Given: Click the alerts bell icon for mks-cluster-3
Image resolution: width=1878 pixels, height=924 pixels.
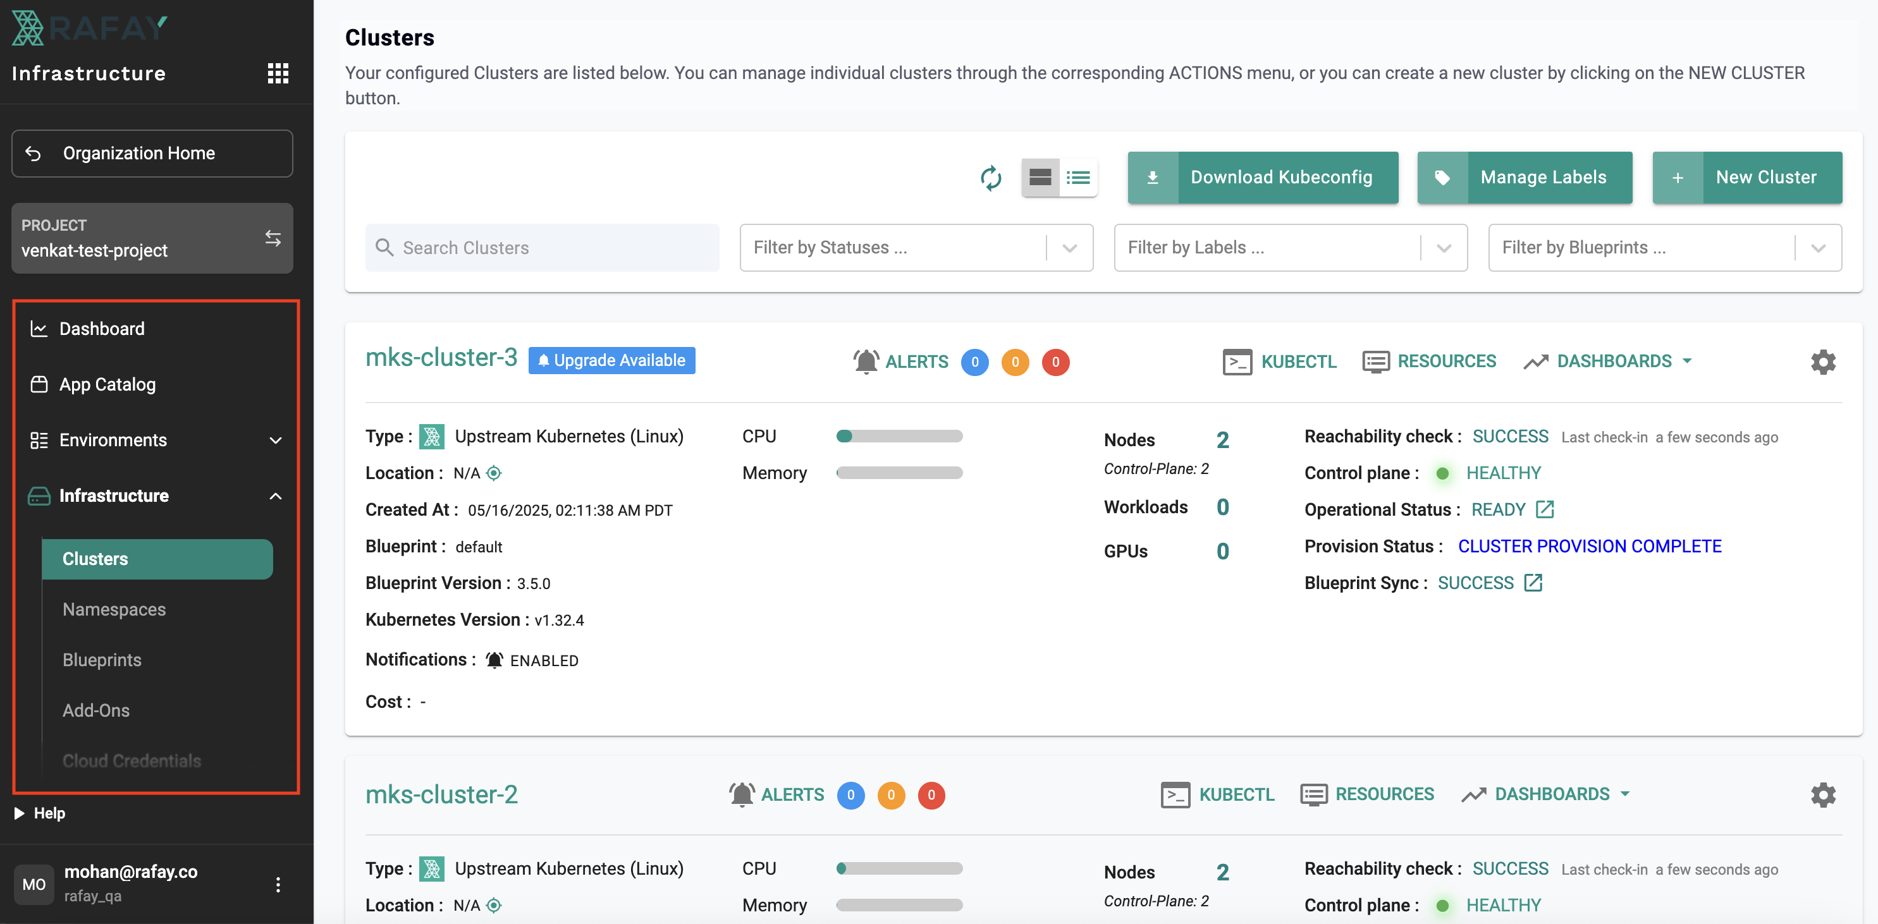Looking at the screenshot, I should coord(866,362).
